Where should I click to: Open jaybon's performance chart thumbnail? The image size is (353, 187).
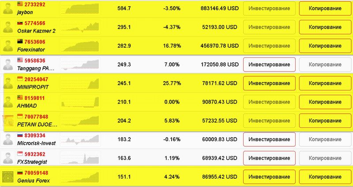pos(80,8)
